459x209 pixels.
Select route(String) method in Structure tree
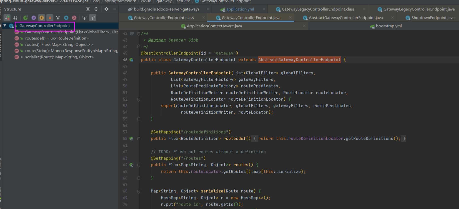[71, 51]
